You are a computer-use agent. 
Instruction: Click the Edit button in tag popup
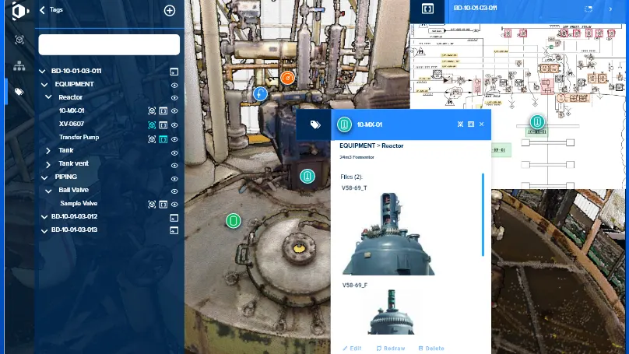tap(352, 349)
